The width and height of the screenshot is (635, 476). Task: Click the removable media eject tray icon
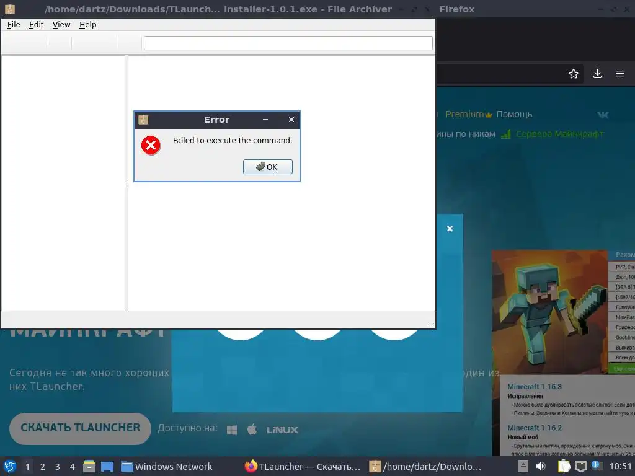click(523, 466)
